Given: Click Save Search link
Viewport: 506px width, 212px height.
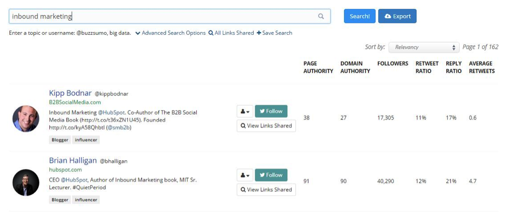Looking at the screenshot, I should tap(275, 33).
